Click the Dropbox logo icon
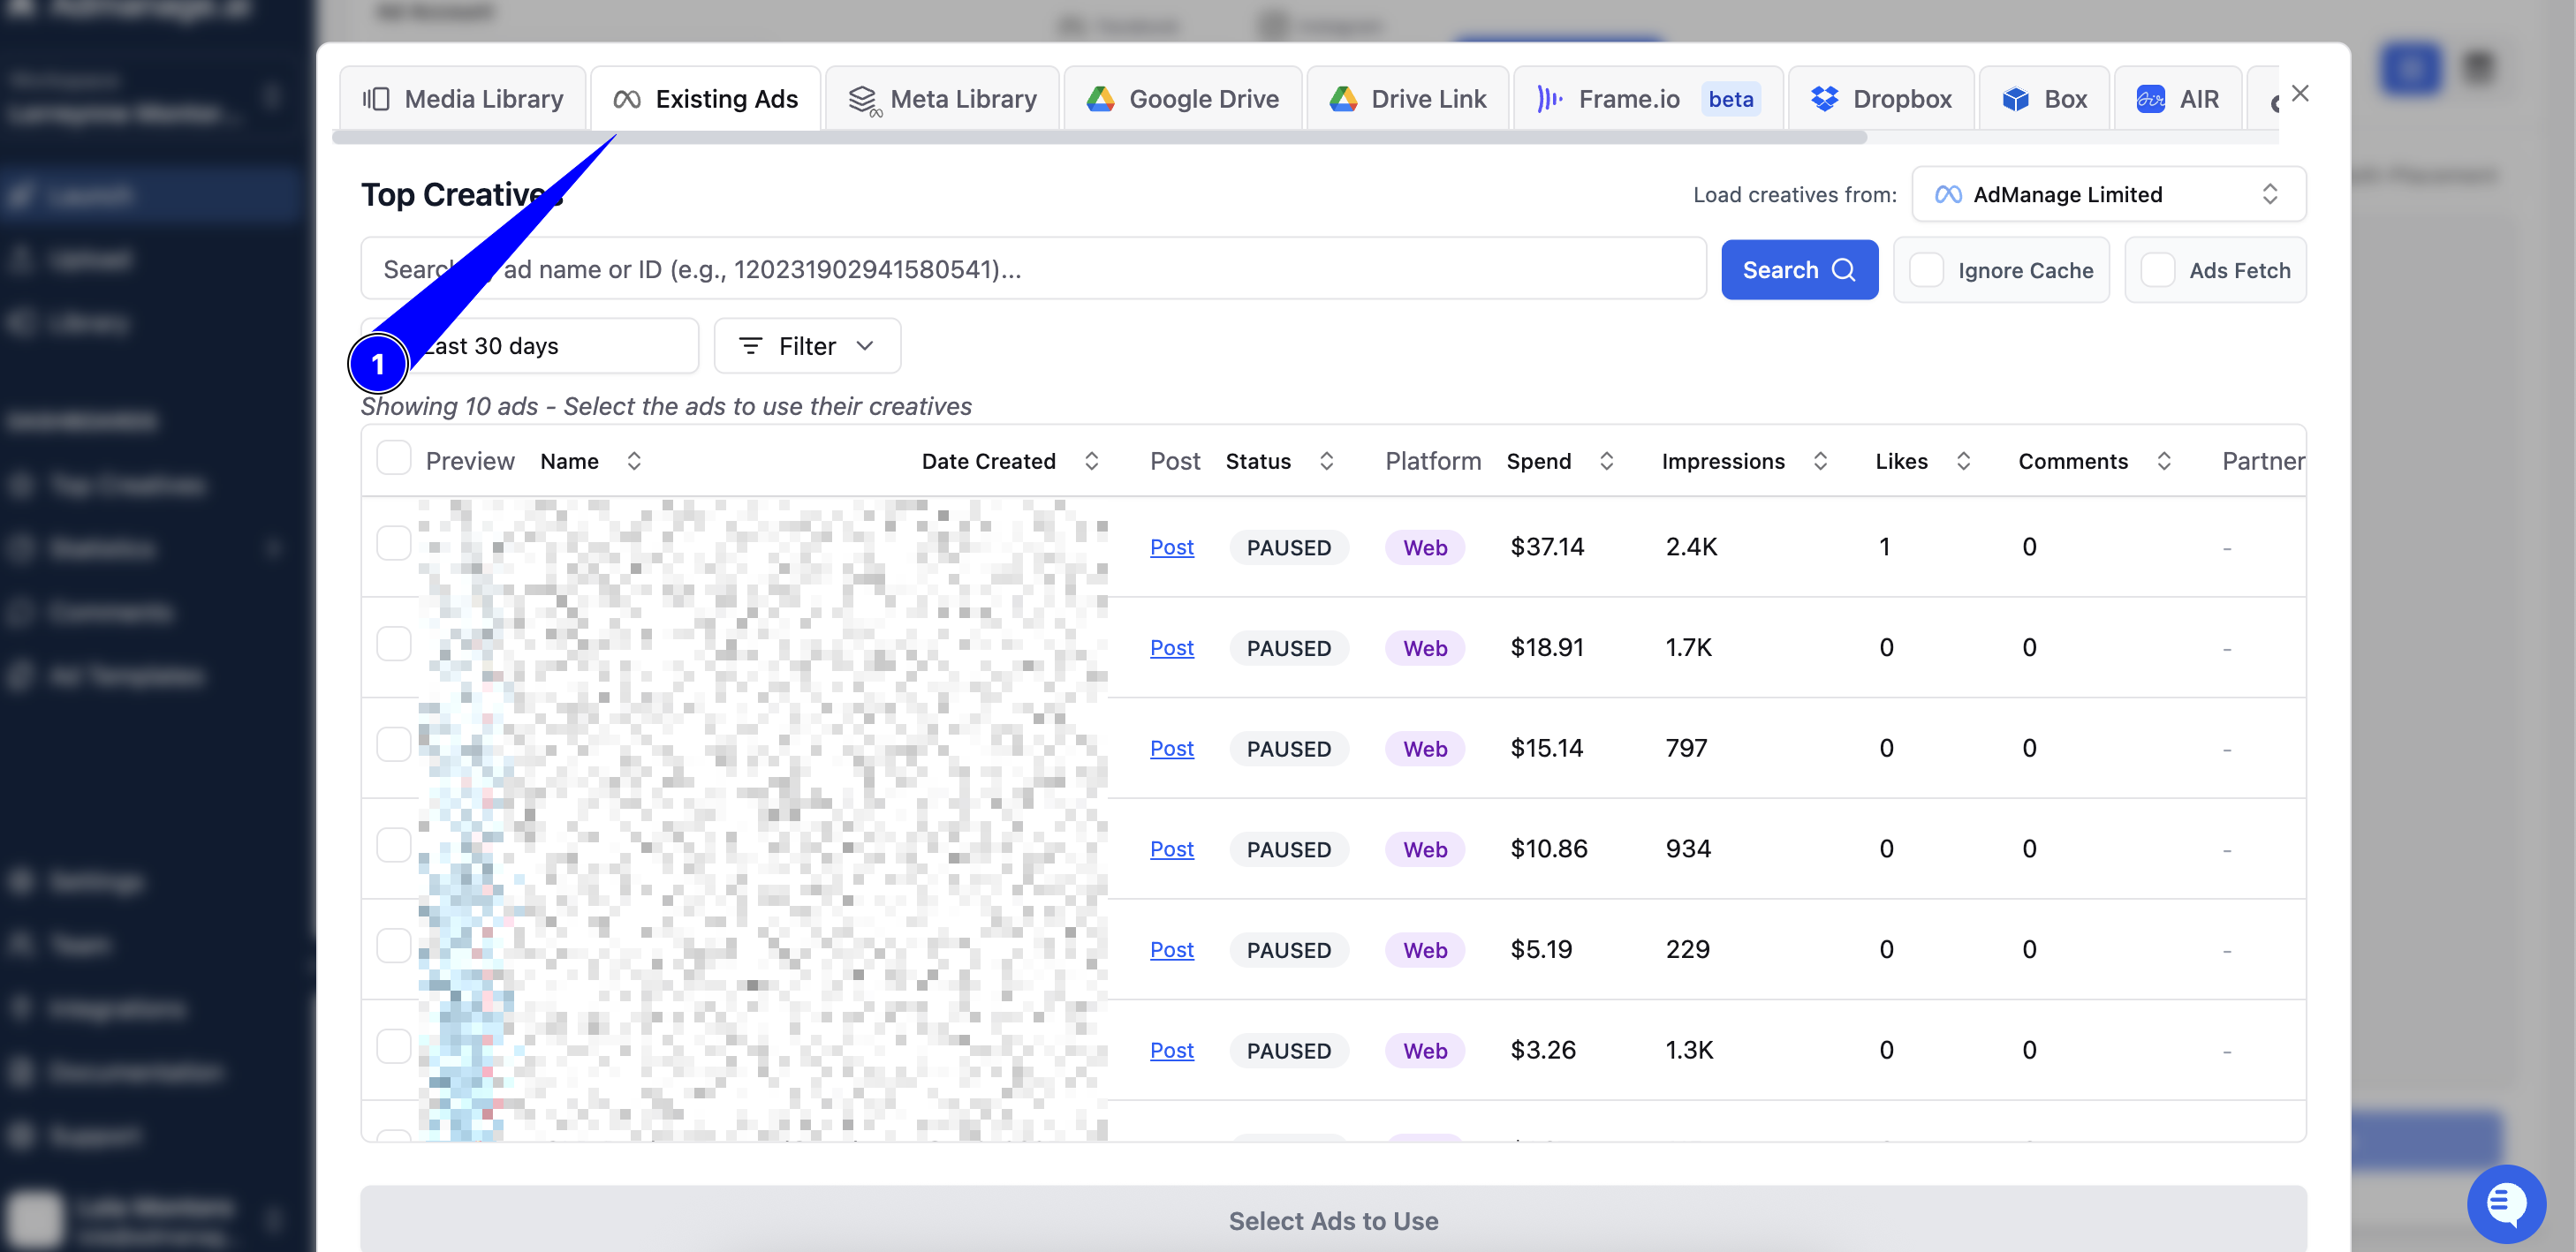The image size is (2576, 1252). [x=1825, y=99]
